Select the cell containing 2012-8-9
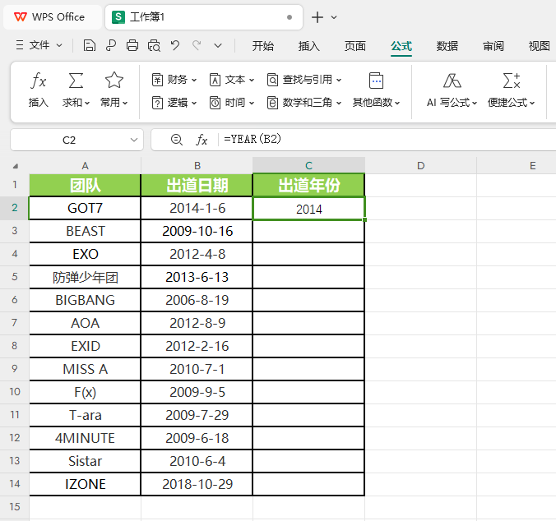The width and height of the screenshot is (556, 521). (197, 323)
